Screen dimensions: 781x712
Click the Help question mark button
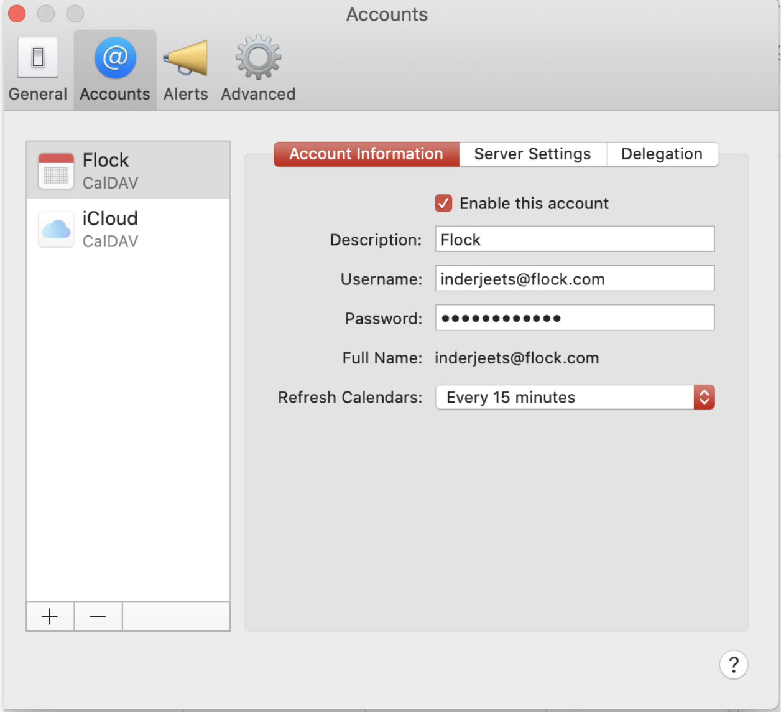coord(734,665)
